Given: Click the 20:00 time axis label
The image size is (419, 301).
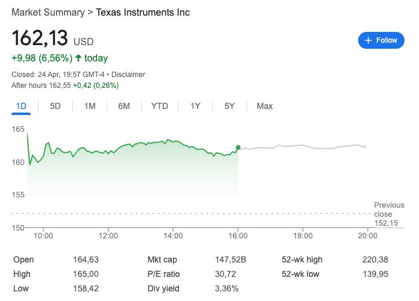Looking at the screenshot, I should [x=368, y=236].
